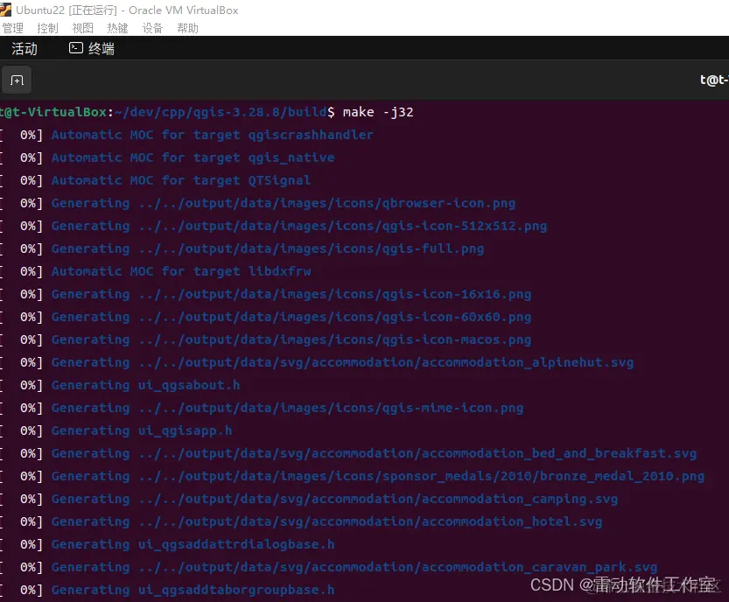Click the line 'Generating ui_qgisapp.h'
Image resolution: width=729 pixels, height=602 pixels.
click(x=142, y=430)
